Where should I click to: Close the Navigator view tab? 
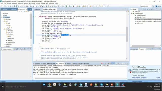click(x=26, y=9)
